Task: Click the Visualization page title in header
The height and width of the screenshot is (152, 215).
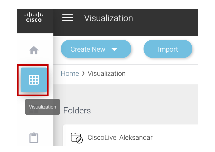Action: (x=109, y=18)
